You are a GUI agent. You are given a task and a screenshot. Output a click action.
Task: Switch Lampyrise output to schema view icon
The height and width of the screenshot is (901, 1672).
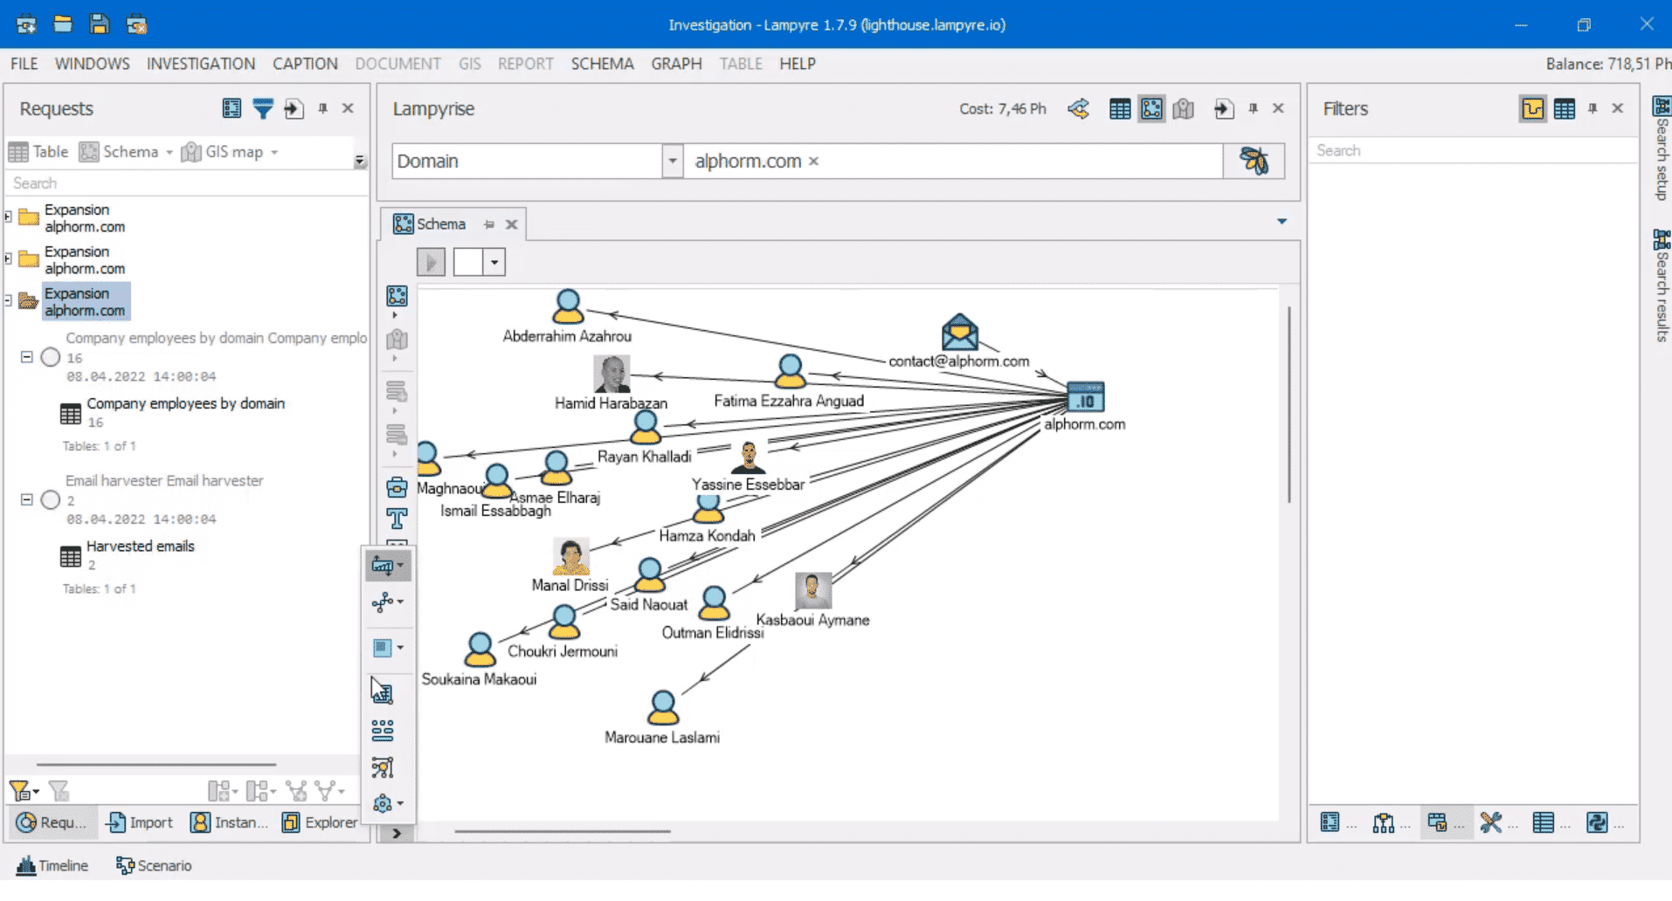(x=1151, y=108)
